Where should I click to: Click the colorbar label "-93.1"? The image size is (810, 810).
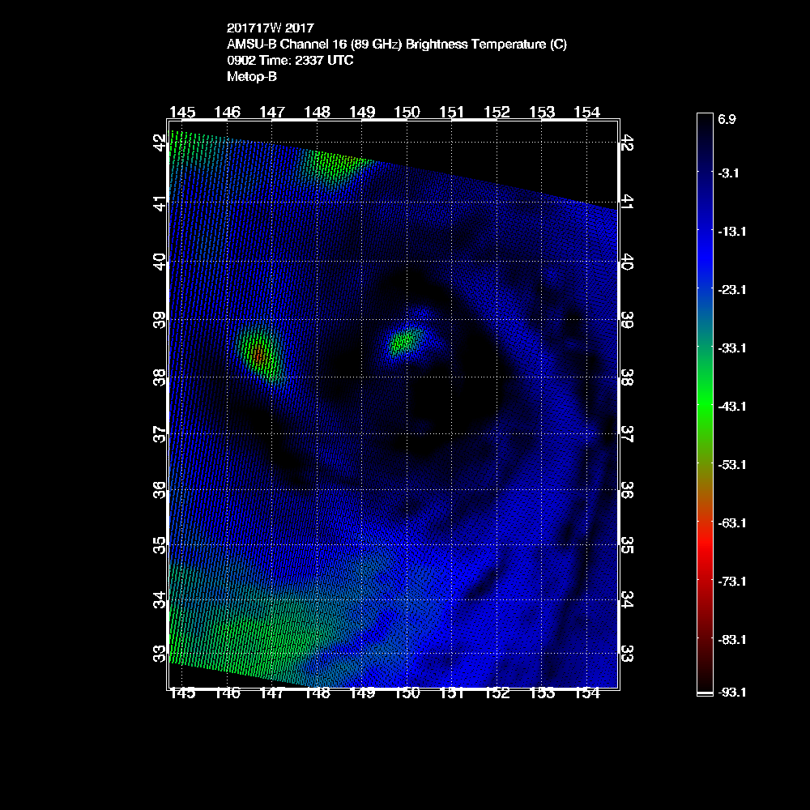731,693
